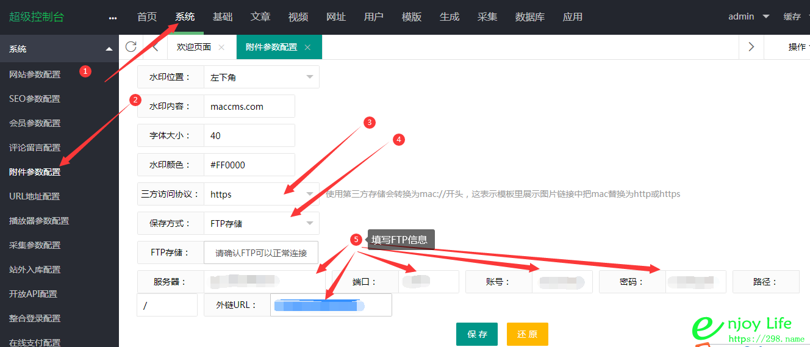This screenshot has width=810, height=347.
Task: Open 播放器参数配置 in the sidebar
Action: pyautogui.click(x=39, y=221)
